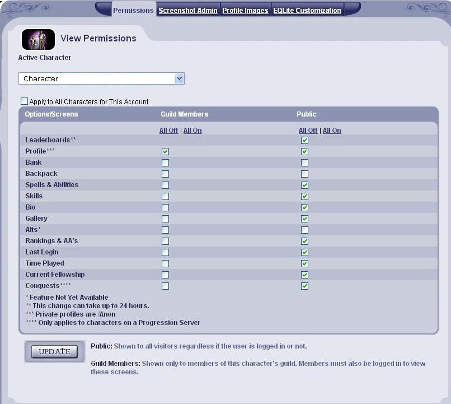Uncheck Gallery Public checkbox
Screen dimensions: 451x404
point(304,219)
